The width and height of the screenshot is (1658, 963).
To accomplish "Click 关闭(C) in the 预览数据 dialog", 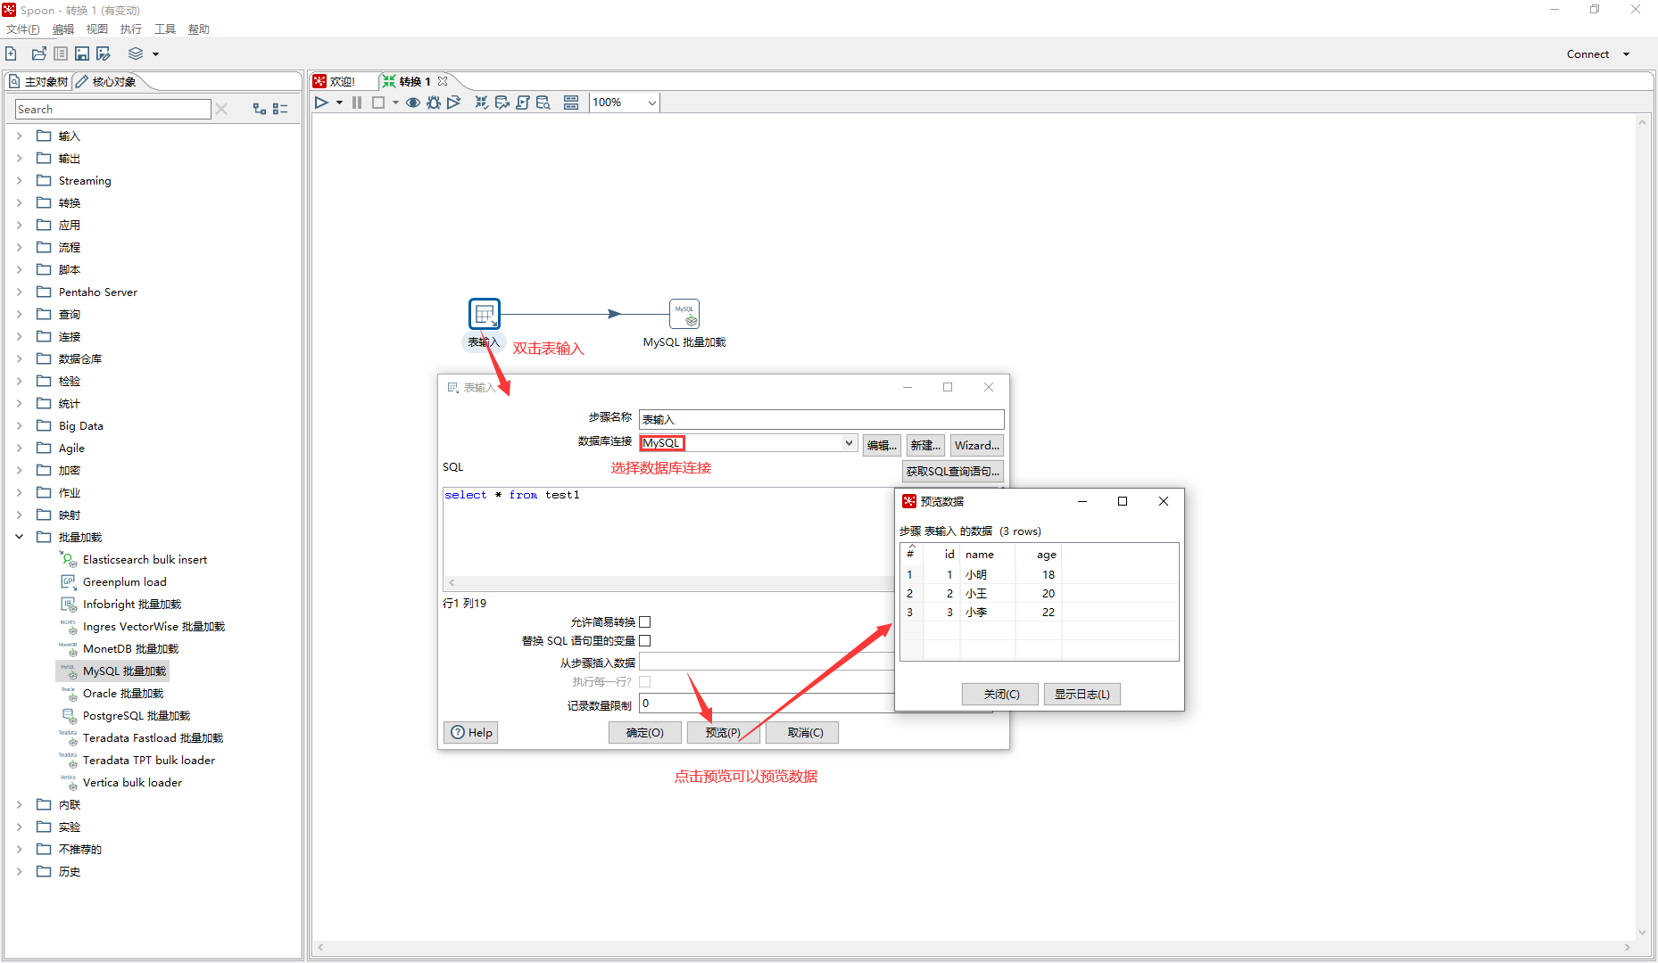I will point(1000,695).
